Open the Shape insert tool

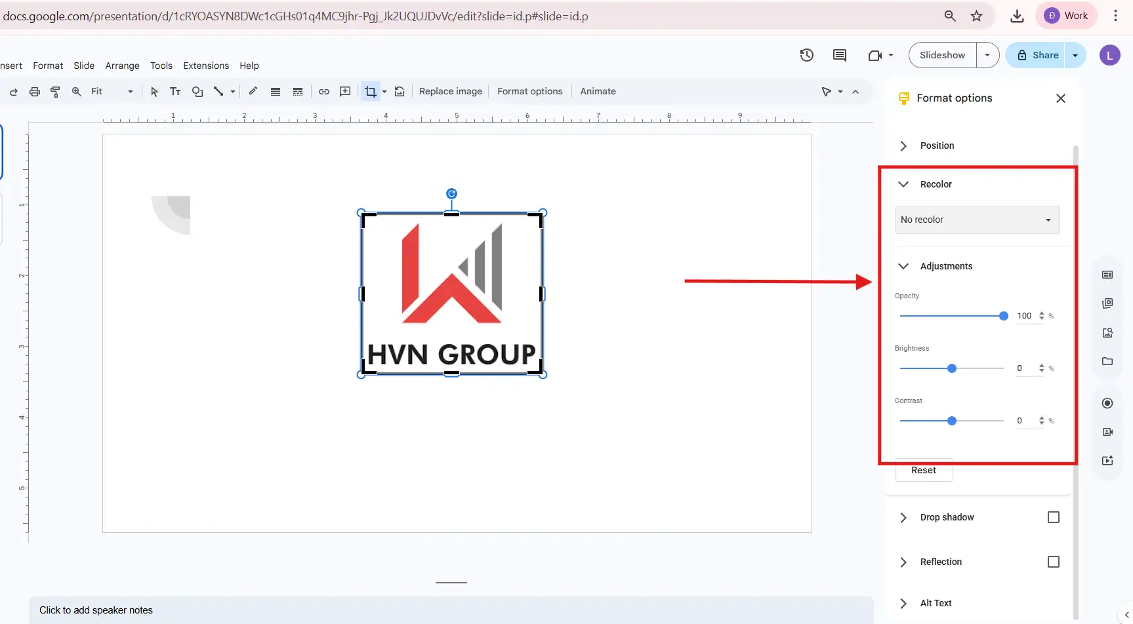[x=197, y=92]
